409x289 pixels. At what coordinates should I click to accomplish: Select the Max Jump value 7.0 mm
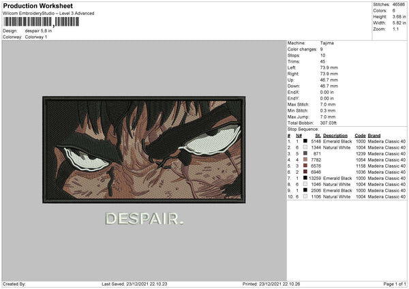pos(328,117)
